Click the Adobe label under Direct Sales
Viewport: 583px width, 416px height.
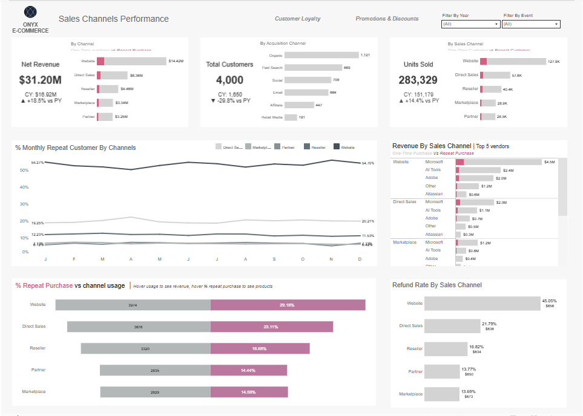point(431,218)
